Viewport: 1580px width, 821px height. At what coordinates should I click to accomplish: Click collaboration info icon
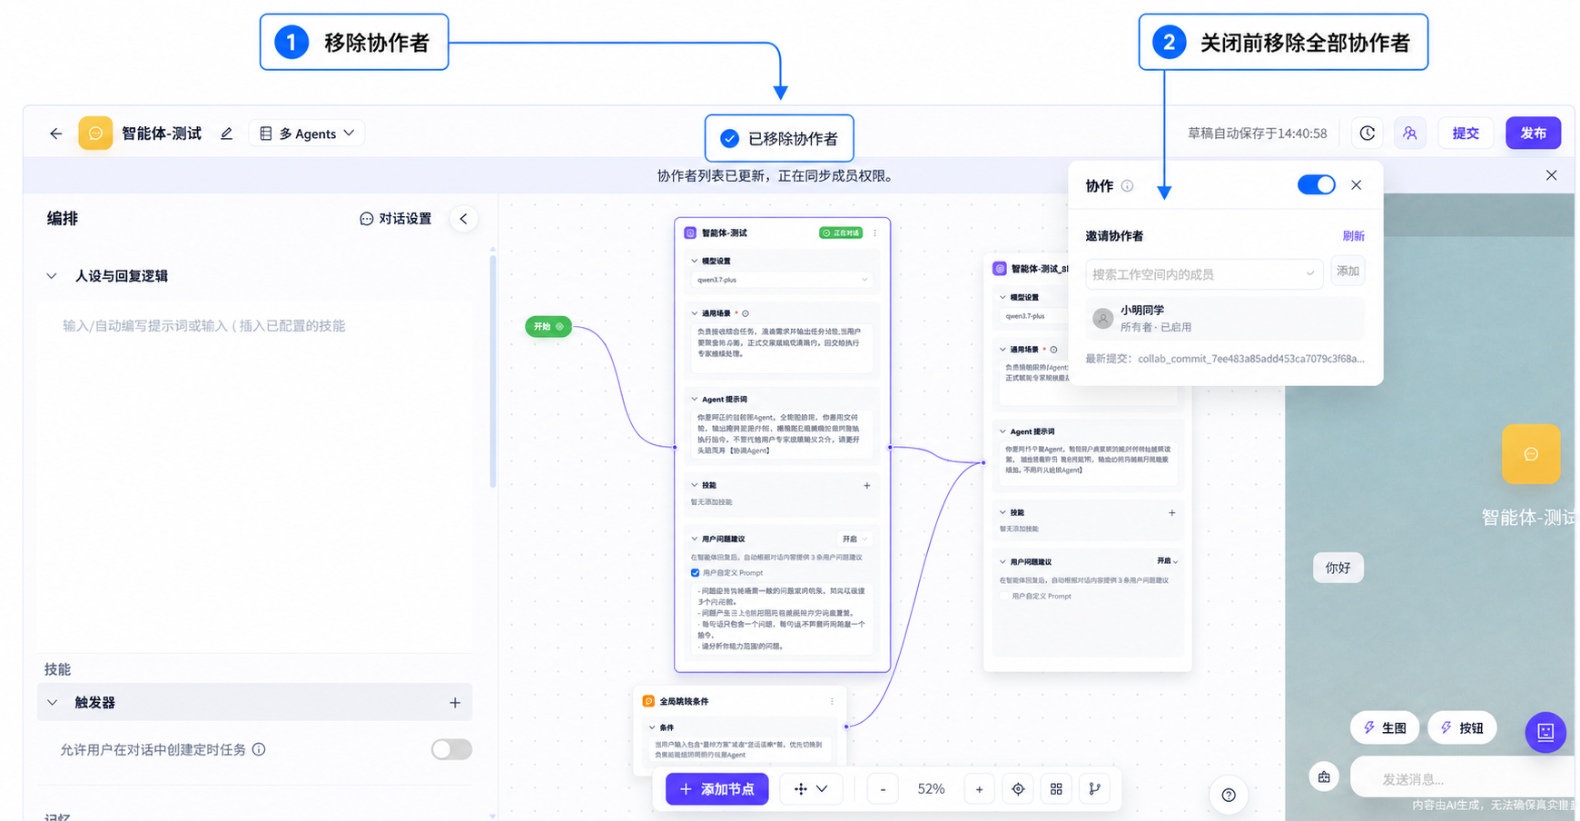1127,186
